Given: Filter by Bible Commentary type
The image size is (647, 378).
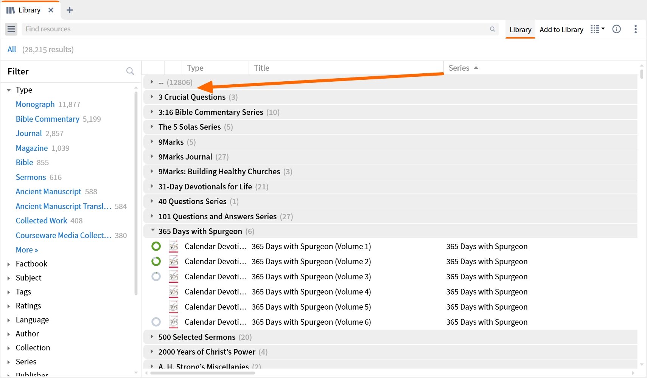Looking at the screenshot, I should pos(47,119).
